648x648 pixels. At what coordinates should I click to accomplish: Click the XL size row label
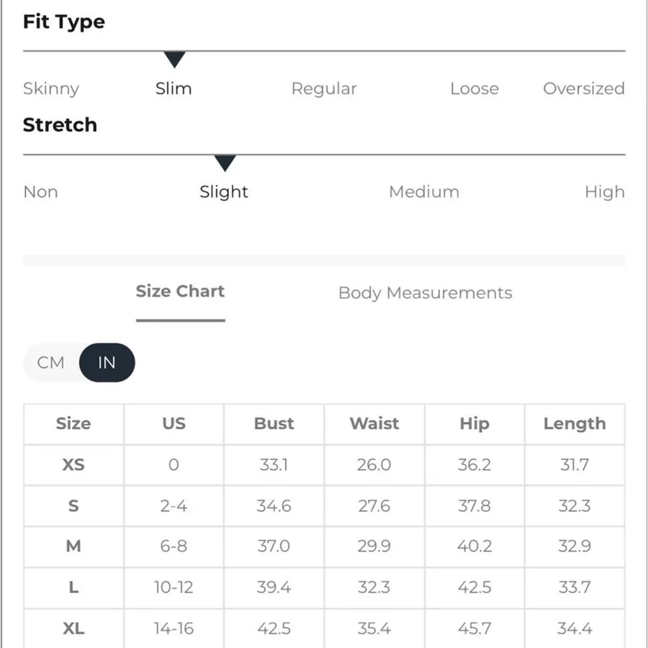73,629
